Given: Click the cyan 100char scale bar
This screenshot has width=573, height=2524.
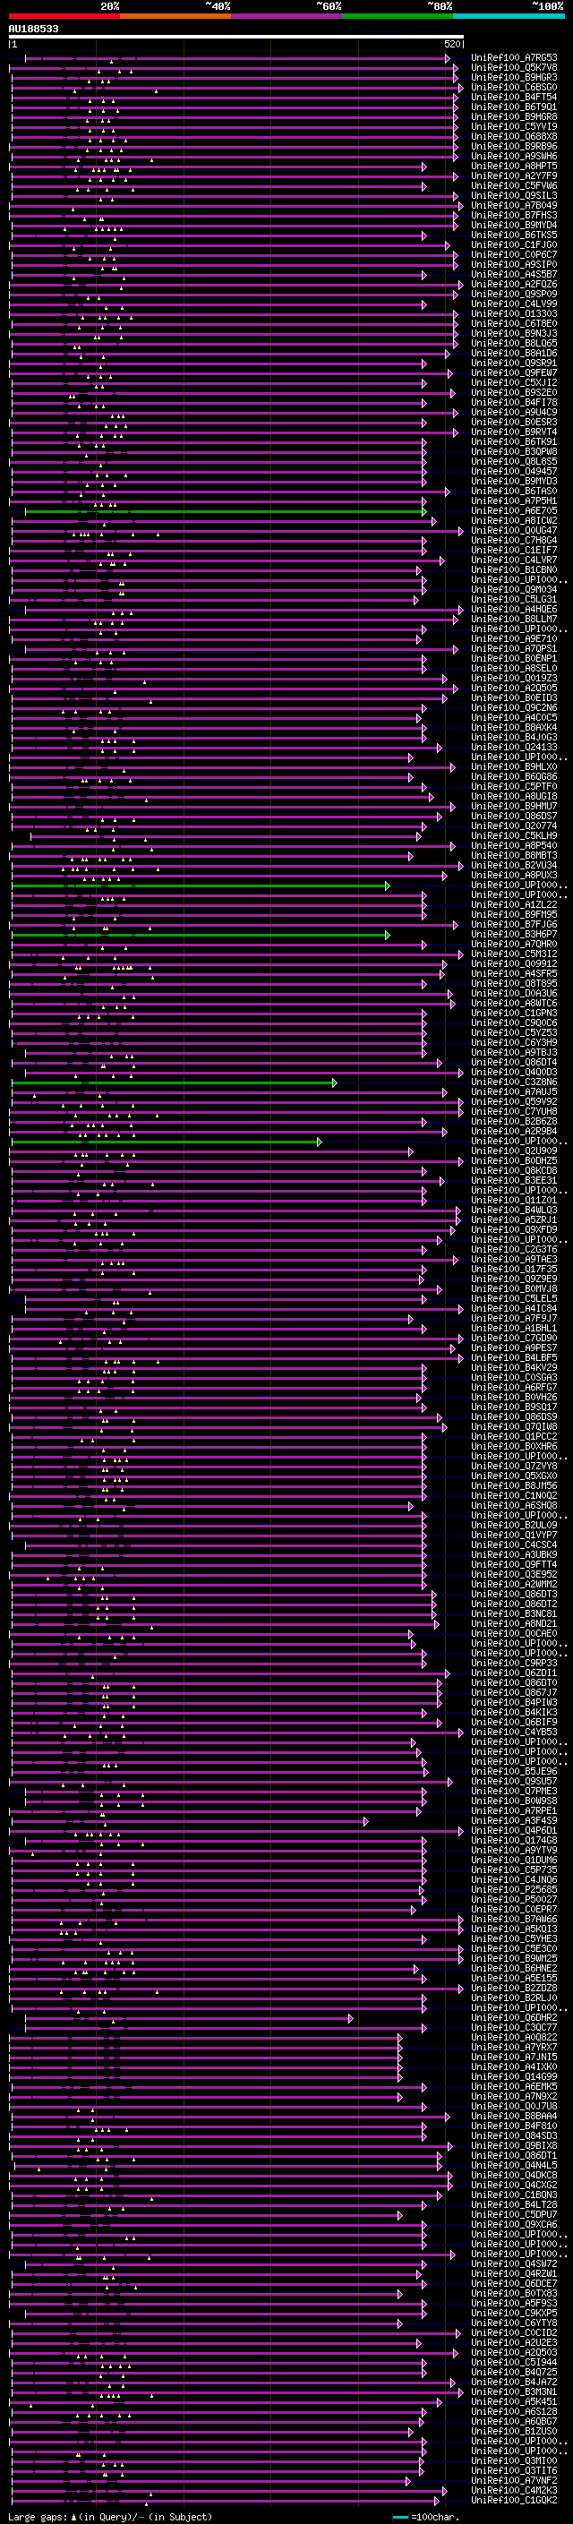Looking at the screenshot, I should coord(400,2517).
